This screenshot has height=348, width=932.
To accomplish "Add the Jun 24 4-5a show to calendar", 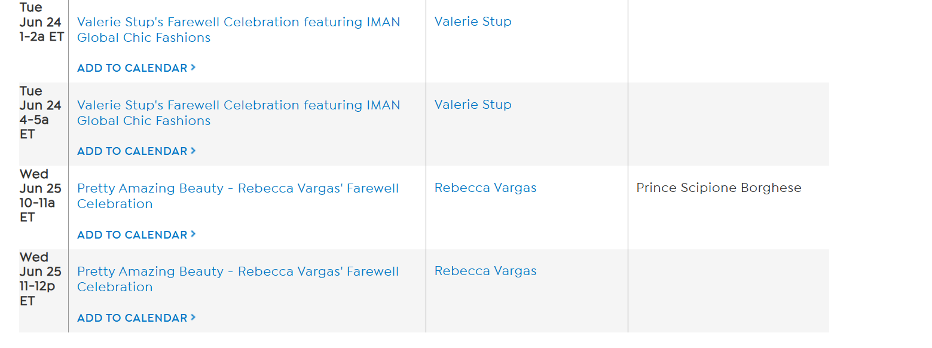I will tap(132, 151).
